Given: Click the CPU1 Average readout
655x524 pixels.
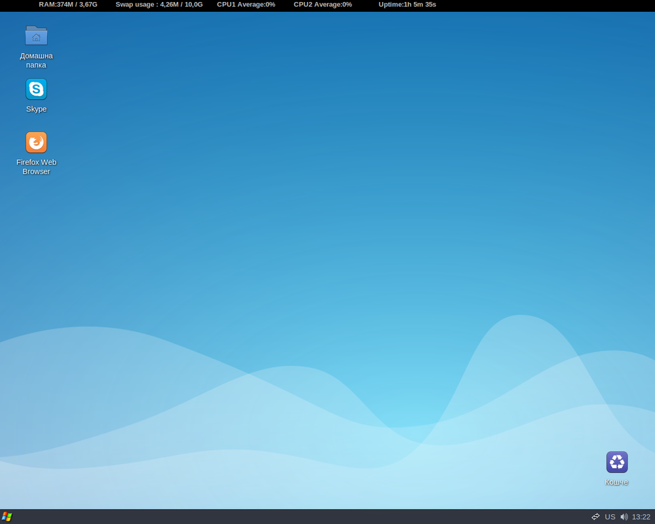Looking at the screenshot, I should pos(246,5).
